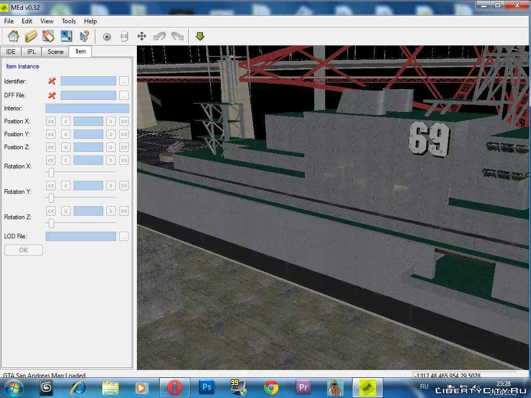Open Opera browser from the taskbar
This screenshot has height=398, width=531.
point(174,388)
